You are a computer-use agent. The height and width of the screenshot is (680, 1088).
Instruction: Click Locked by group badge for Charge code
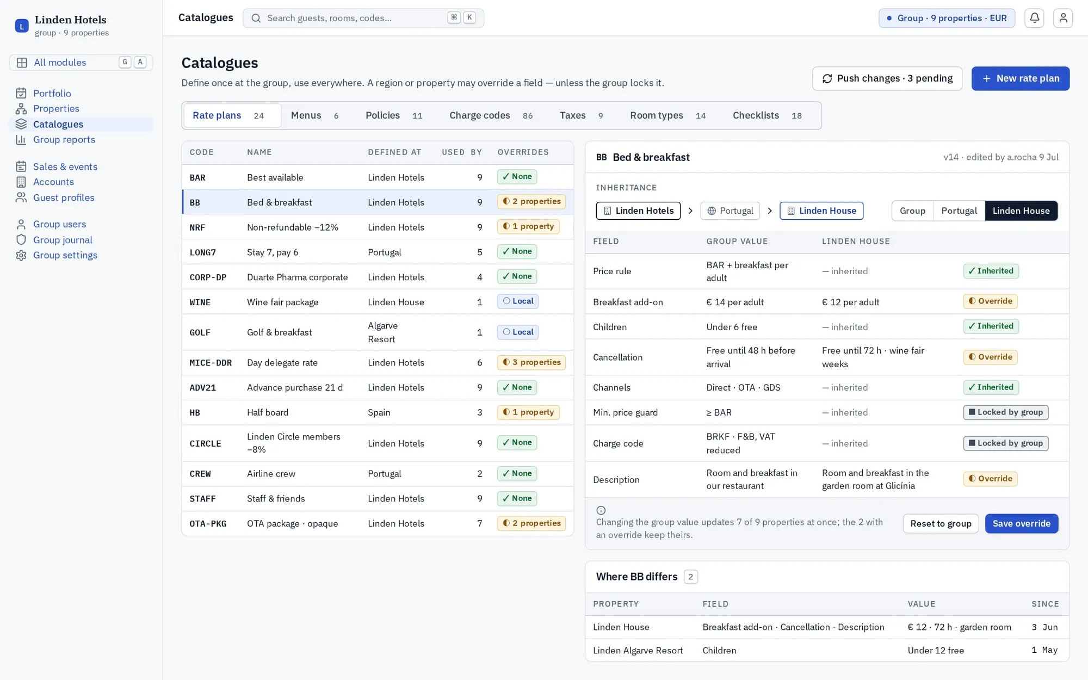(1005, 443)
